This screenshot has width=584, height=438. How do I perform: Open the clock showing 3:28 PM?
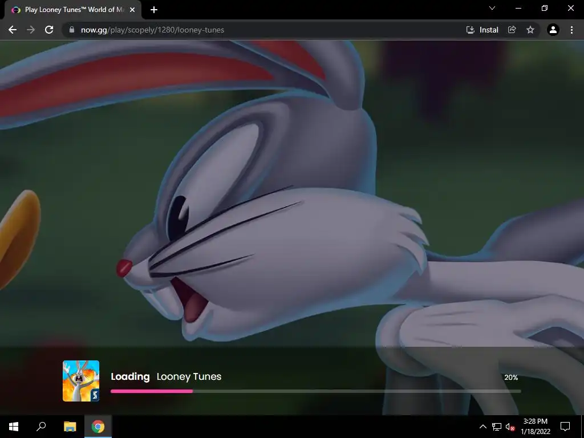[x=535, y=427]
